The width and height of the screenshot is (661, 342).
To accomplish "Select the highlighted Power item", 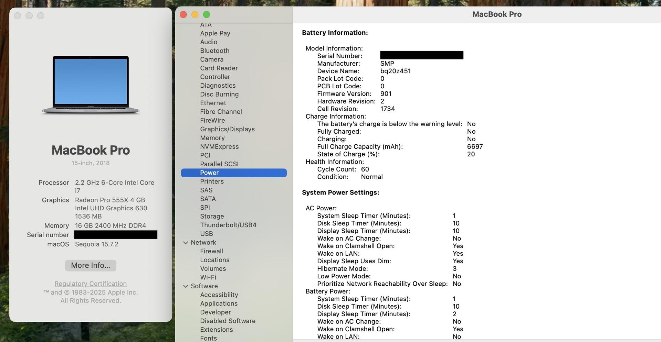I will click(x=234, y=173).
